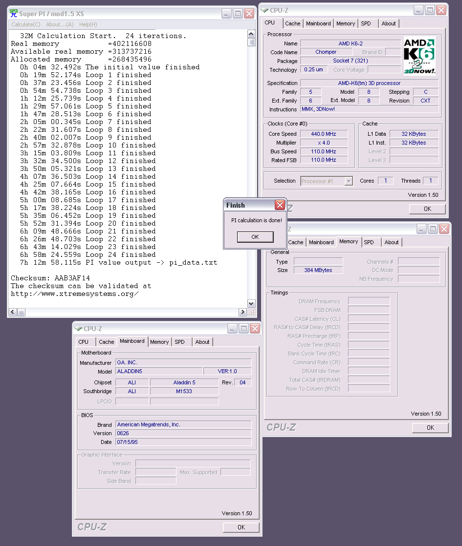462x546 pixels.
Task: Click the Checksum: AAB3AF14 line
Action: click(x=50, y=278)
